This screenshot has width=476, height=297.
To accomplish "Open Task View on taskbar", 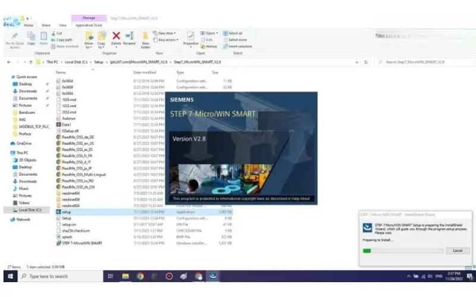I will [x=111, y=276].
